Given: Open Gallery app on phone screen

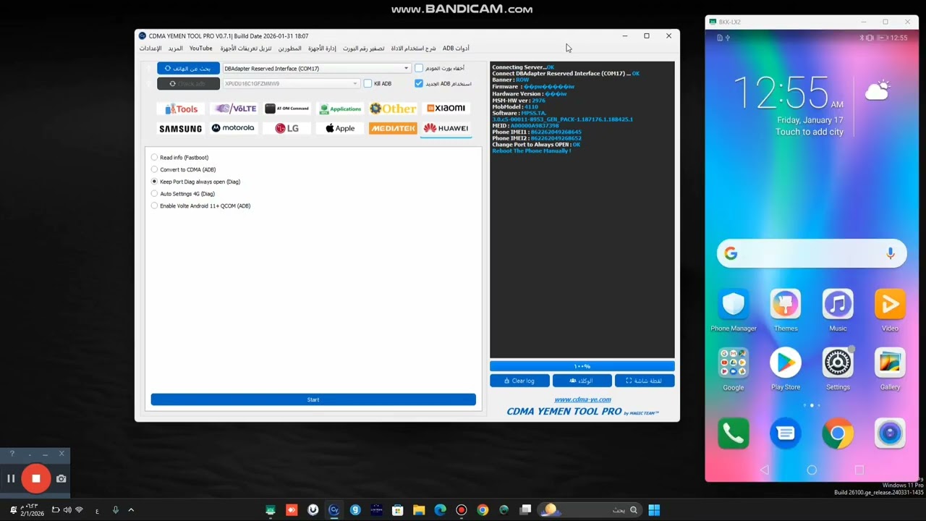Looking at the screenshot, I should click(x=890, y=370).
